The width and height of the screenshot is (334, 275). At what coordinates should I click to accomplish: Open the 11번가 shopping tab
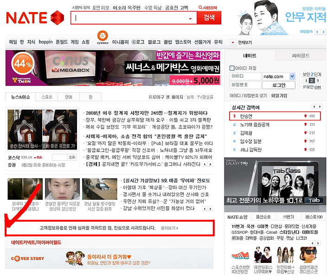click(x=288, y=217)
